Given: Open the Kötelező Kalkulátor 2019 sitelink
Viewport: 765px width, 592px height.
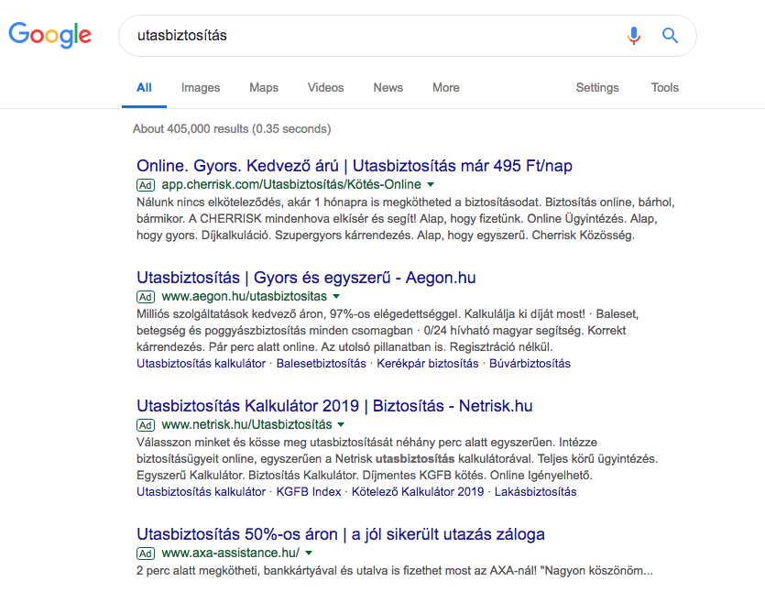Looking at the screenshot, I should (x=418, y=492).
